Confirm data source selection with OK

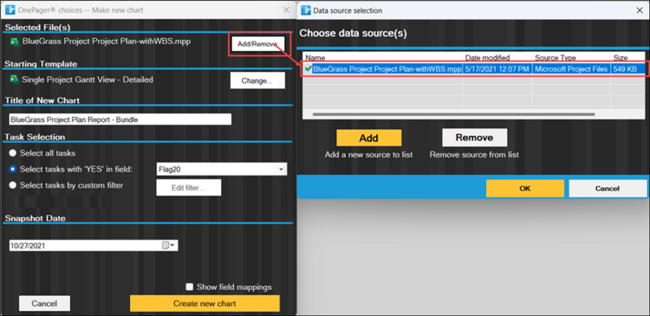(525, 188)
